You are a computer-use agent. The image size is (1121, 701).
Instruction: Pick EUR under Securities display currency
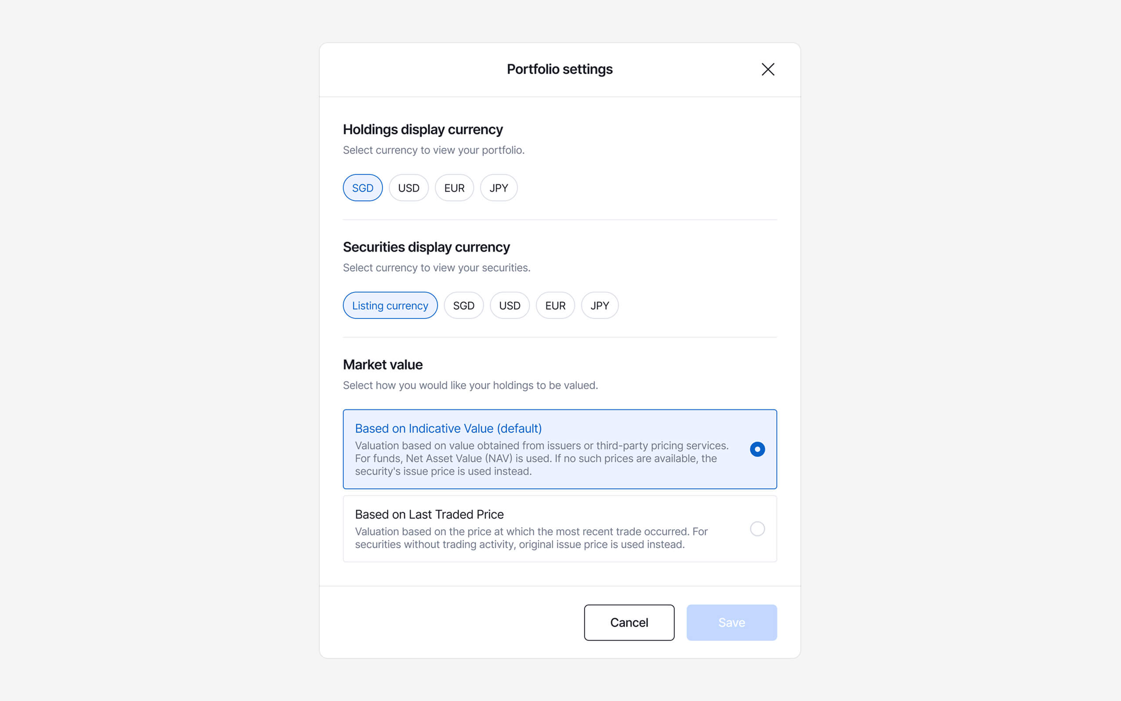pos(555,306)
